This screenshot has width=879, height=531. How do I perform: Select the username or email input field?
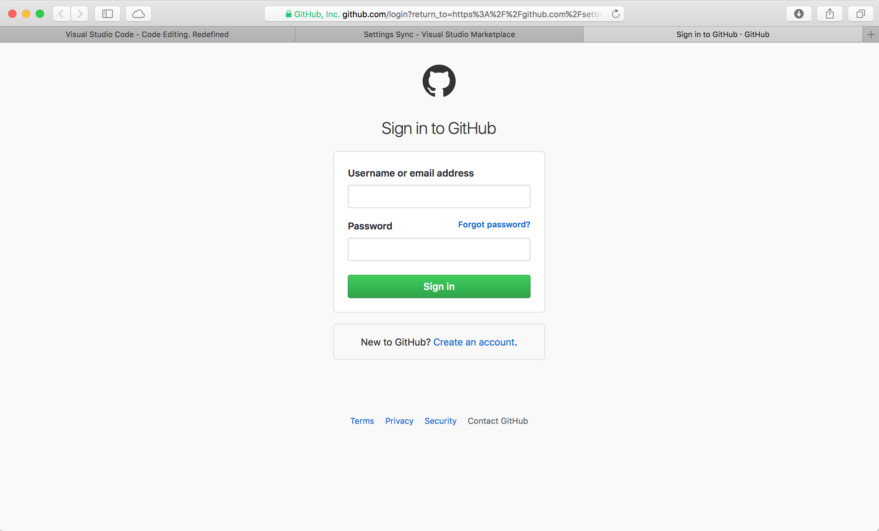point(439,196)
